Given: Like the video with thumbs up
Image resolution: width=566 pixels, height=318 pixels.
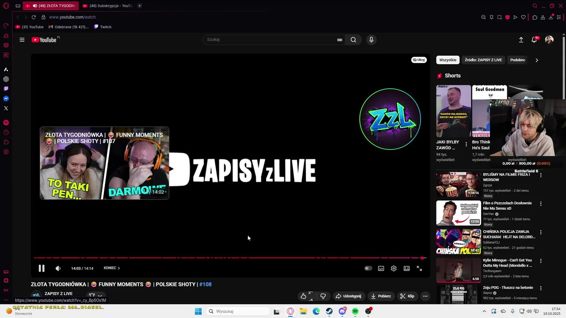Looking at the screenshot, I should (x=303, y=296).
